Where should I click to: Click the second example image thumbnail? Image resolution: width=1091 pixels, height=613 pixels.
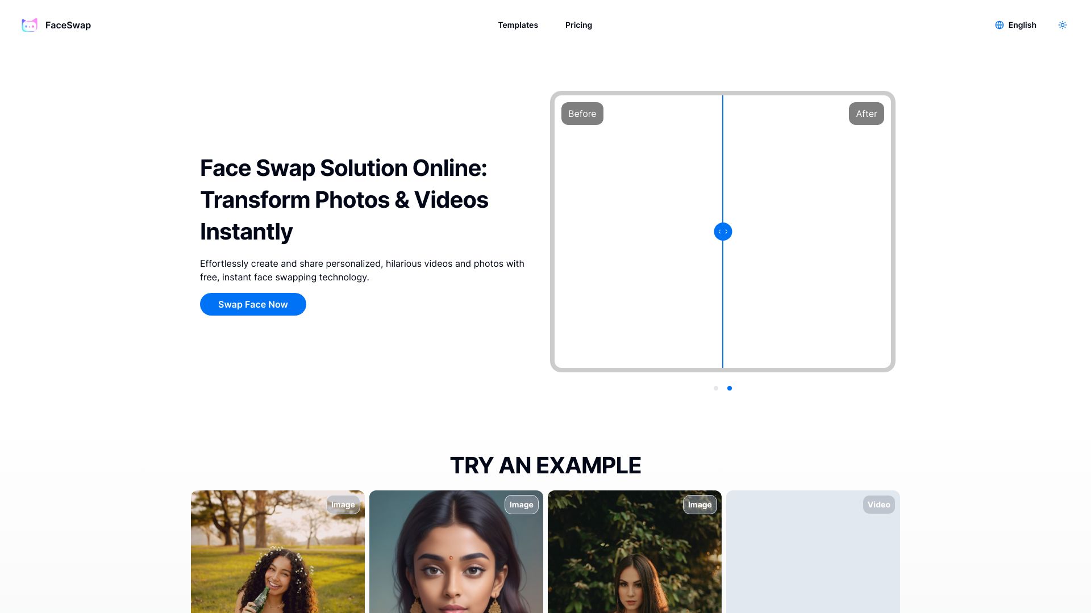click(x=456, y=552)
